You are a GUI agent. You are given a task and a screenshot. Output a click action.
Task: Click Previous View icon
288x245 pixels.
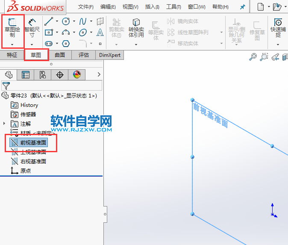275,57
